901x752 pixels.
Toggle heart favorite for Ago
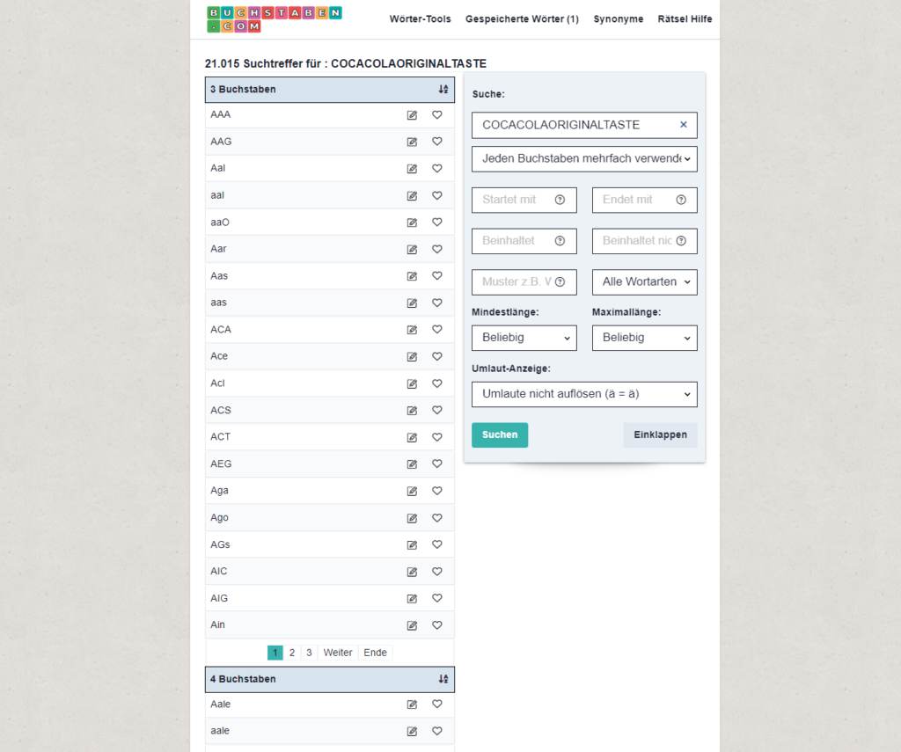437,518
